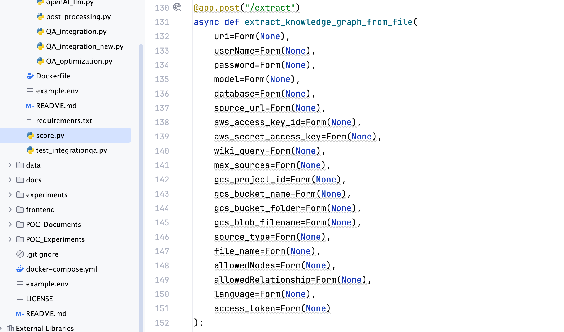
Task: Click the Python icon beside score.py
Action: point(30,136)
